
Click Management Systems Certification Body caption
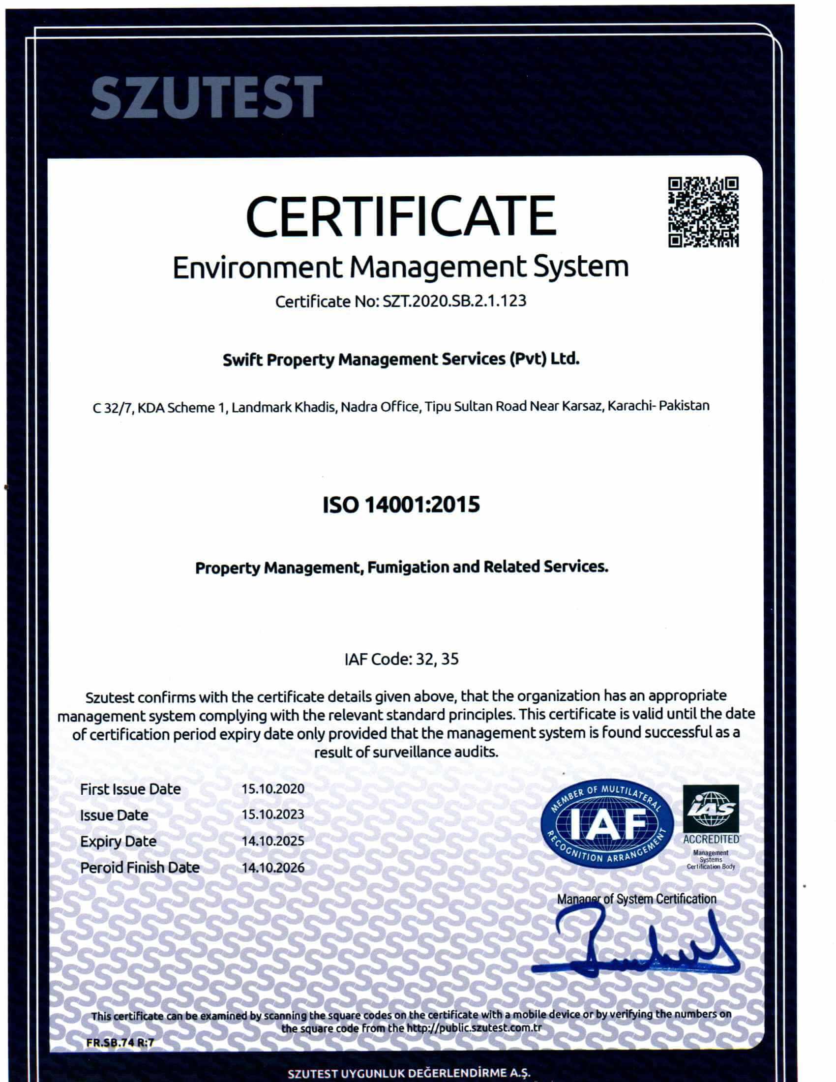711,860
